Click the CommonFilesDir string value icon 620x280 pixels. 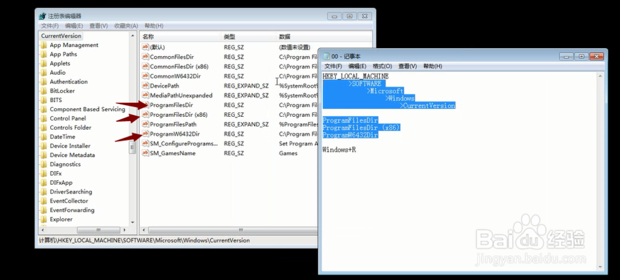point(145,57)
